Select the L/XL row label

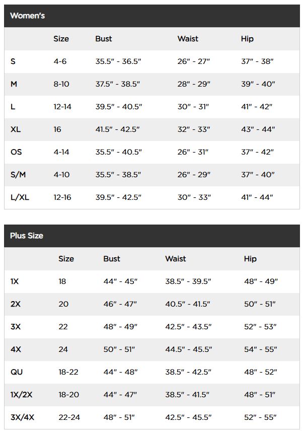(x=20, y=197)
